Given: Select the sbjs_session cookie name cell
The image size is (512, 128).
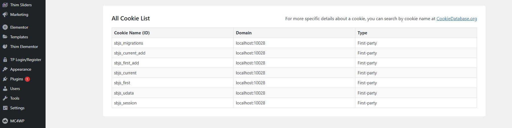Looking at the screenshot, I should [125, 103].
